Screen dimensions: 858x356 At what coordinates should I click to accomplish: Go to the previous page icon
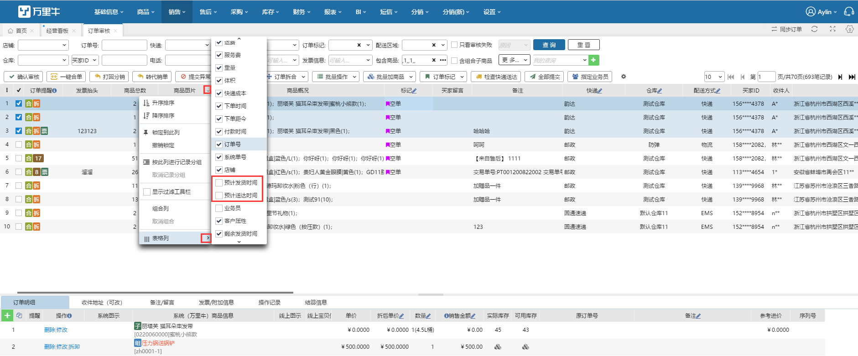[743, 77]
